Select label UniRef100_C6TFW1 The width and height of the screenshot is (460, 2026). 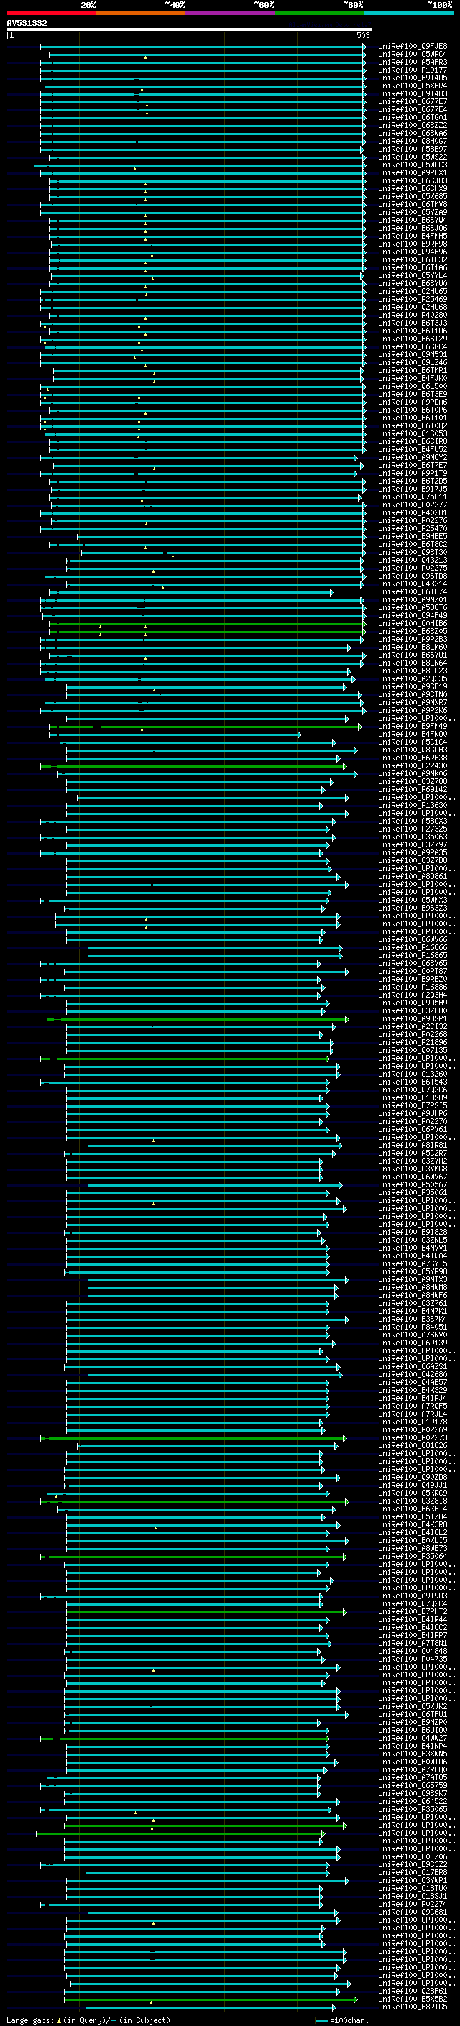click(x=412, y=1715)
